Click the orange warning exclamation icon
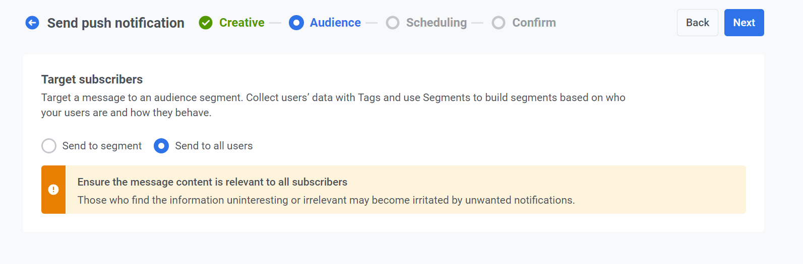 [53, 190]
